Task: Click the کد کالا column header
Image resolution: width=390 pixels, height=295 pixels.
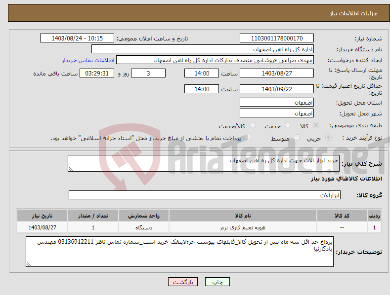Action: tap(342, 216)
